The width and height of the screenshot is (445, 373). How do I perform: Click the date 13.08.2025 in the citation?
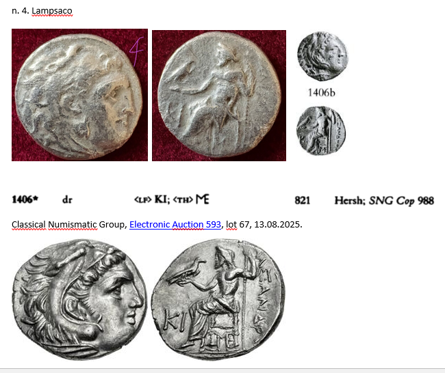pyautogui.click(x=278, y=224)
